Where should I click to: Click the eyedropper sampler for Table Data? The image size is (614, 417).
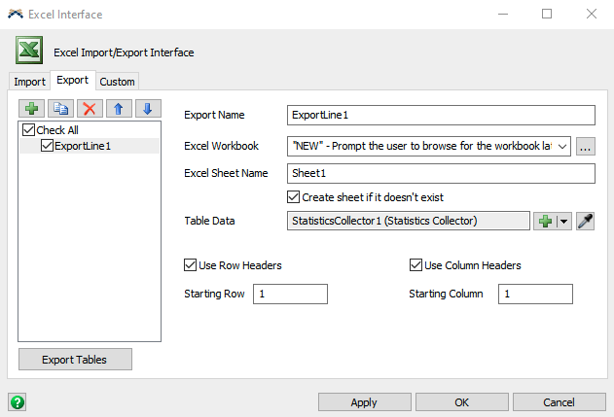point(585,222)
